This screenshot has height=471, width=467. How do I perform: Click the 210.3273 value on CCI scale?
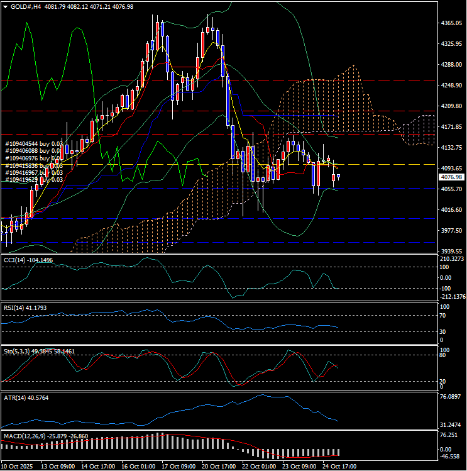[453, 259]
